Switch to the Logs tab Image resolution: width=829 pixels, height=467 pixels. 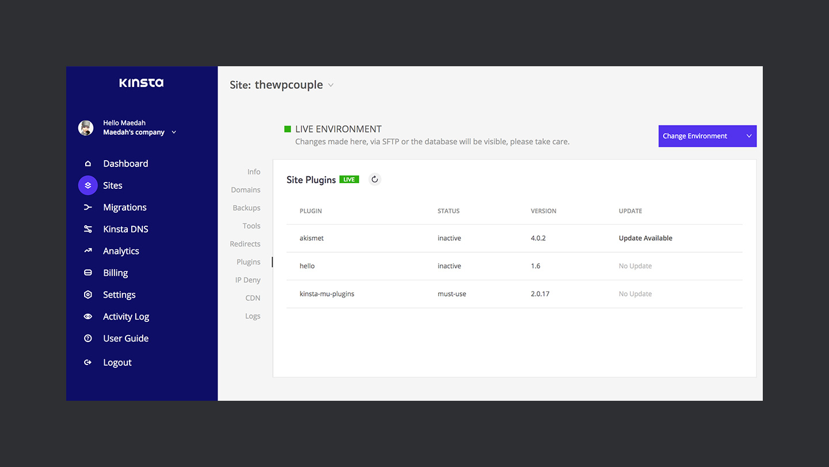tap(253, 316)
